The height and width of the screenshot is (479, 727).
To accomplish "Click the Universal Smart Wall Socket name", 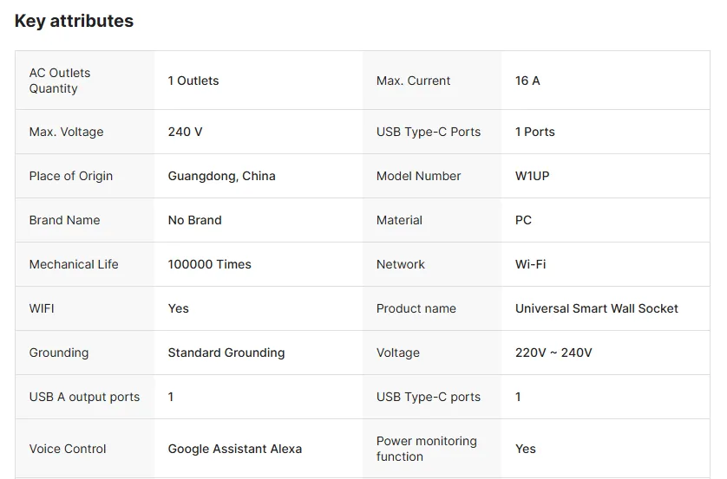I will (596, 308).
